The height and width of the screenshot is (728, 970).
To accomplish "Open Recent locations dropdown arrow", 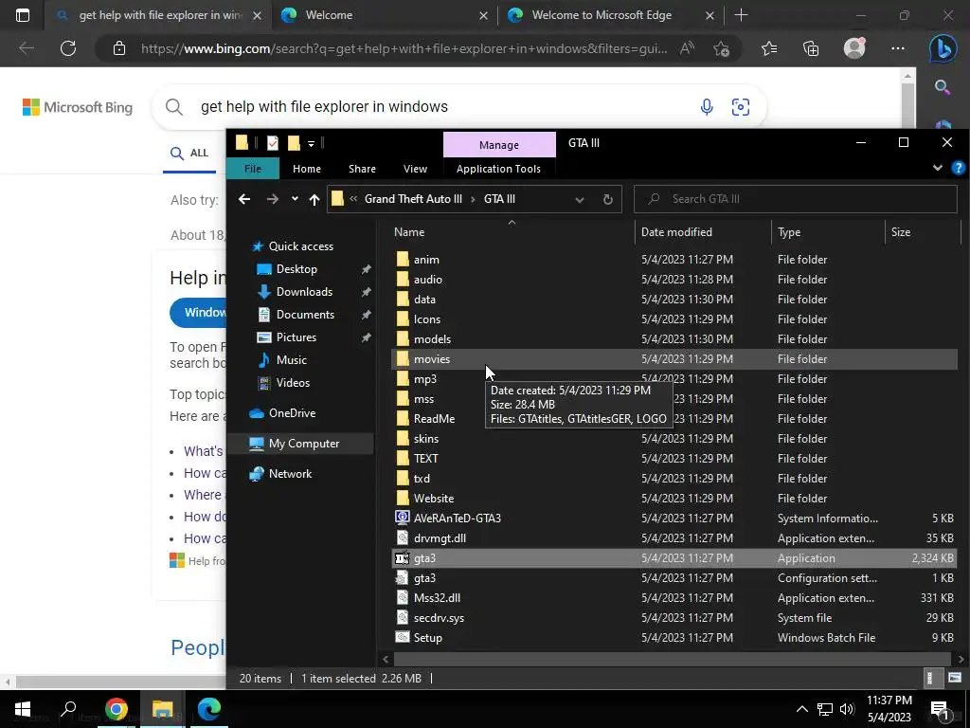I will pyautogui.click(x=295, y=199).
